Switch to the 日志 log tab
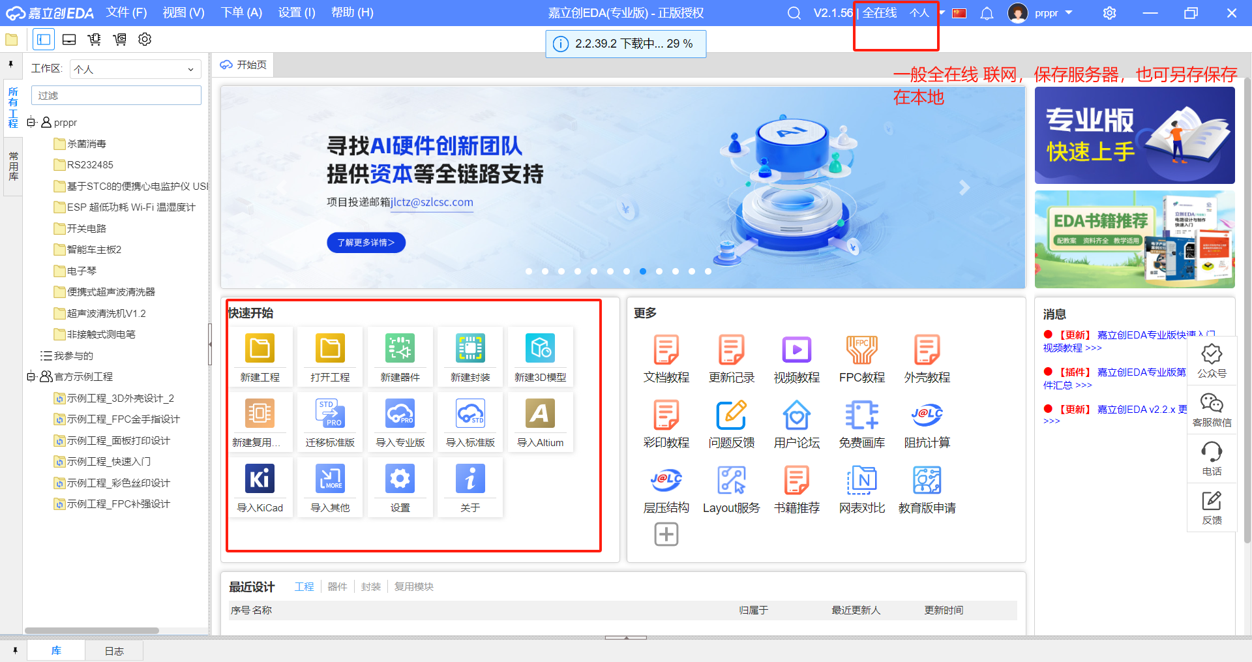This screenshot has width=1252, height=662. pyautogui.click(x=114, y=651)
